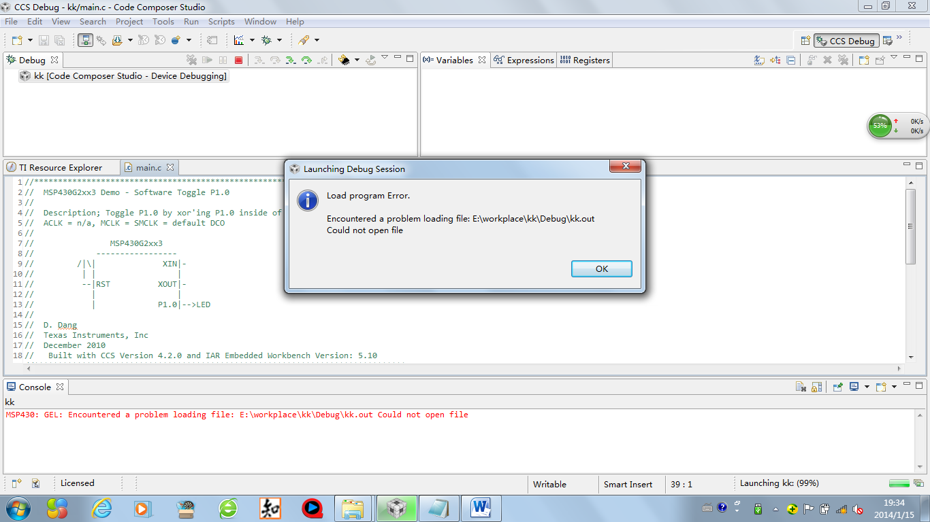
Task: Select the kk Device Debugging tree item
Action: tap(123, 76)
